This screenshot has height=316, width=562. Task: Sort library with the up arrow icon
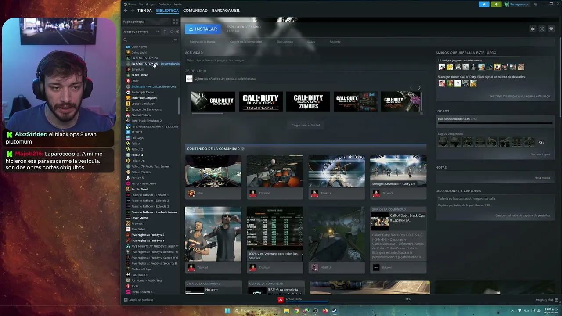[x=165, y=32]
